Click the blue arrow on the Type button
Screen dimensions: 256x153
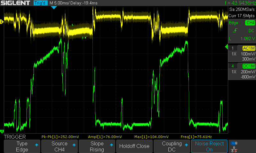[36, 145]
